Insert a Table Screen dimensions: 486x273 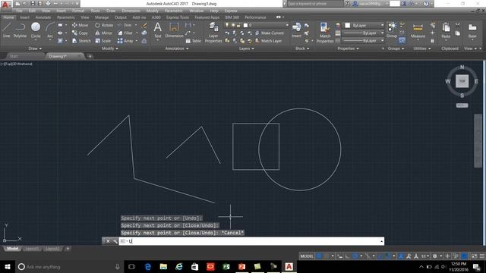[193, 41]
